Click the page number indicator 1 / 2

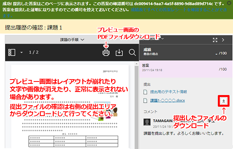click(34, 52)
